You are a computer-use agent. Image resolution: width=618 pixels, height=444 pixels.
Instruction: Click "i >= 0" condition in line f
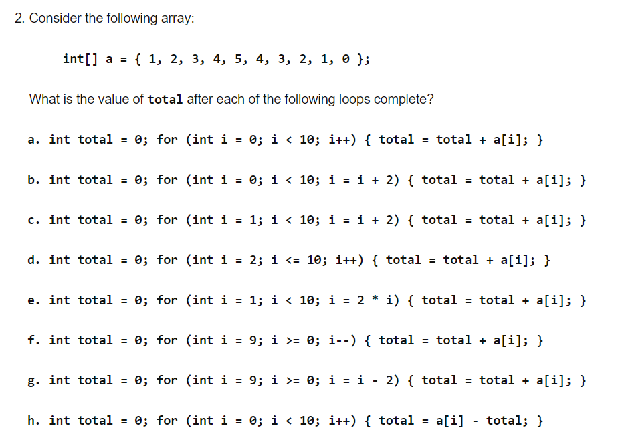[x=292, y=340]
